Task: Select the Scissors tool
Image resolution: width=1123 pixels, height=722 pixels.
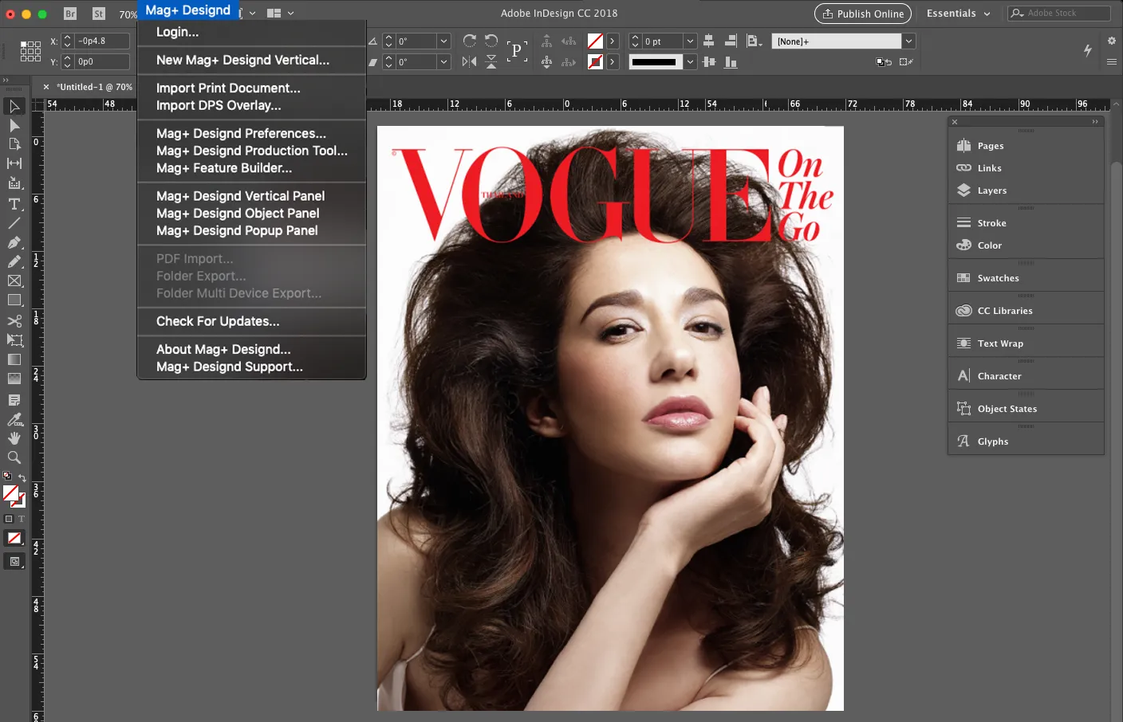Action: (14, 321)
